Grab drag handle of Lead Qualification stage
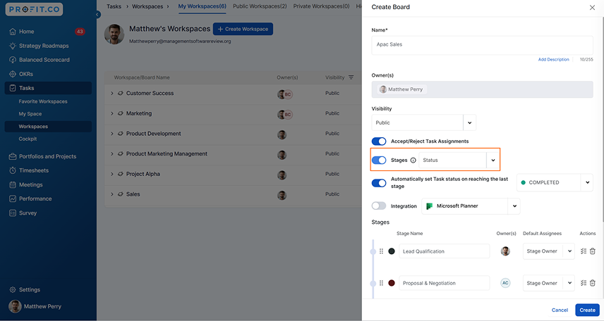 [x=381, y=251]
